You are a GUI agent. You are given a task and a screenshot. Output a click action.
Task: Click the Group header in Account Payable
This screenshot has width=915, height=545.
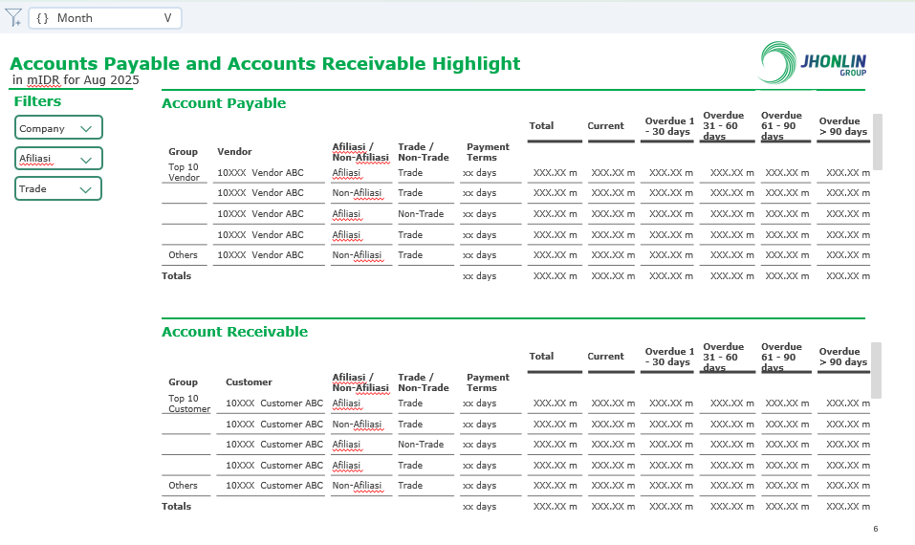click(183, 152)
